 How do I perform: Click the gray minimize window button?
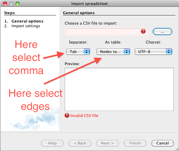point(11,4)
